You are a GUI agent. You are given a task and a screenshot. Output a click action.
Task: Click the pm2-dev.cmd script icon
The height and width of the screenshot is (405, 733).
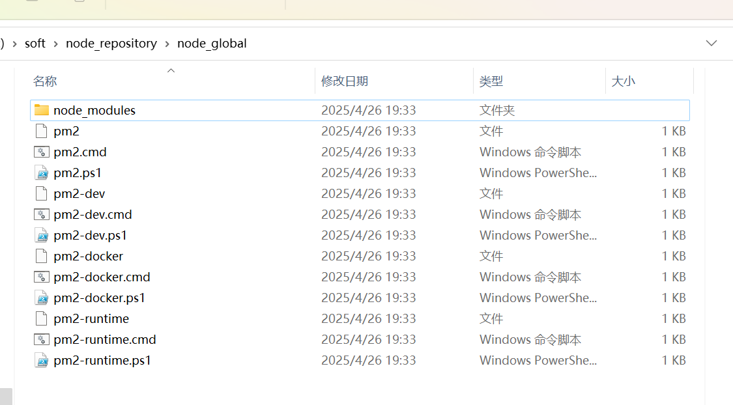41,214
